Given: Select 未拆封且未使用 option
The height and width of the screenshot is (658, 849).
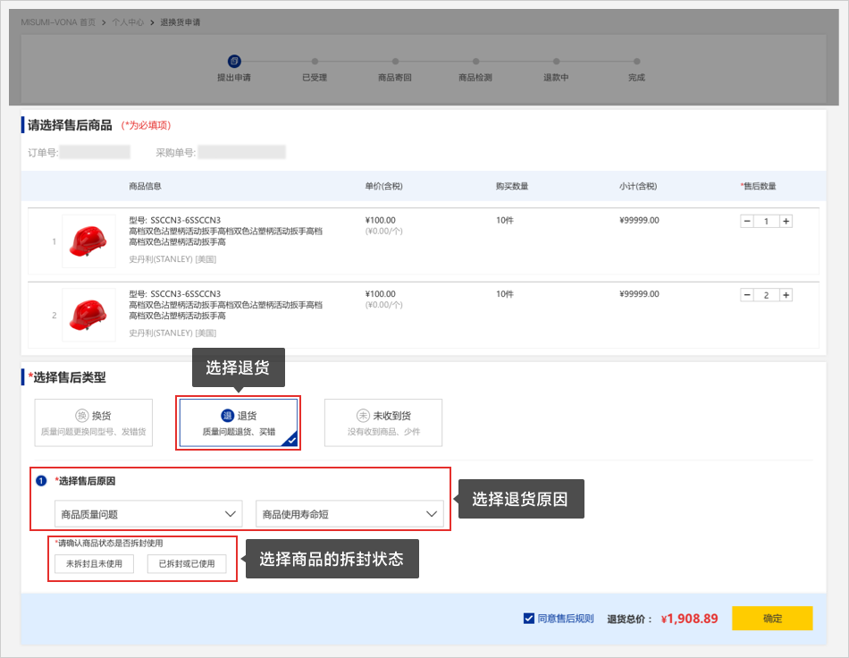Looking at the screenshot, I should click(x=94, y=563).
